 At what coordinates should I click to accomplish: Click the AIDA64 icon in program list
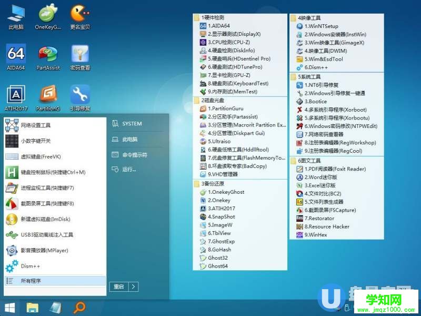(203, 26)
